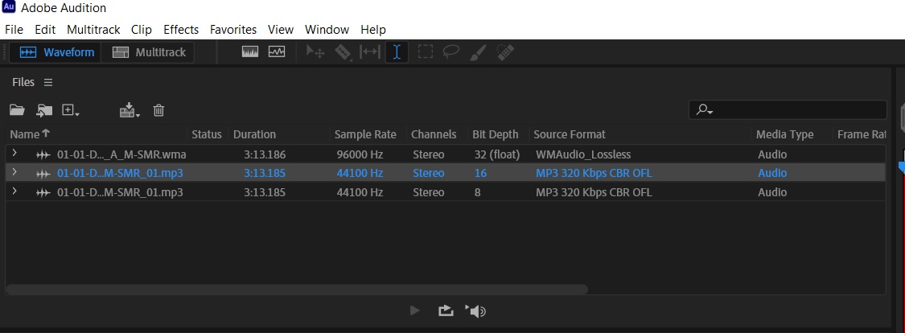Show the Spectral Frequency Display

250,52
